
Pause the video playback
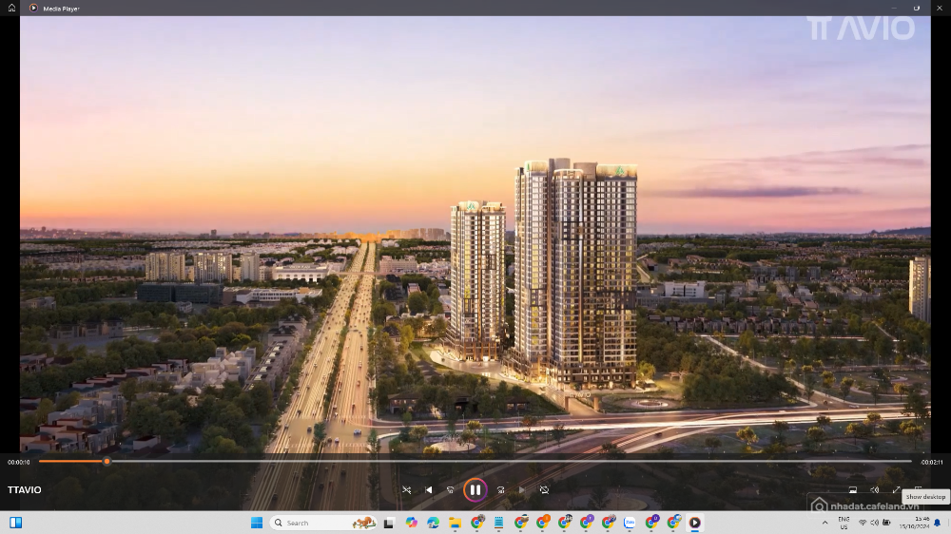[x=475, y=490]
